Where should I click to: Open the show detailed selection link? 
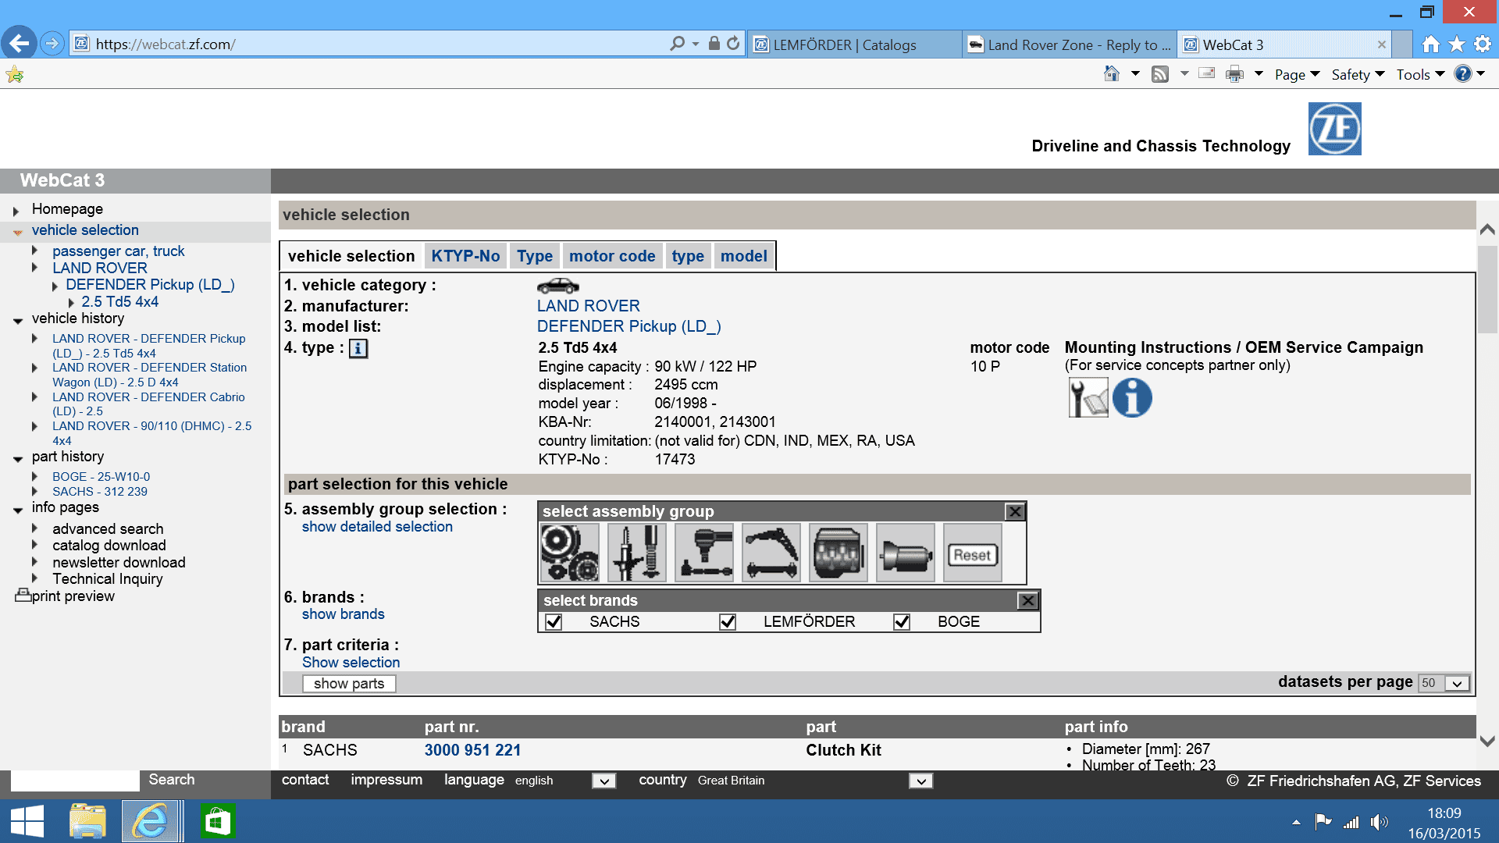click(x=377, y=527)
